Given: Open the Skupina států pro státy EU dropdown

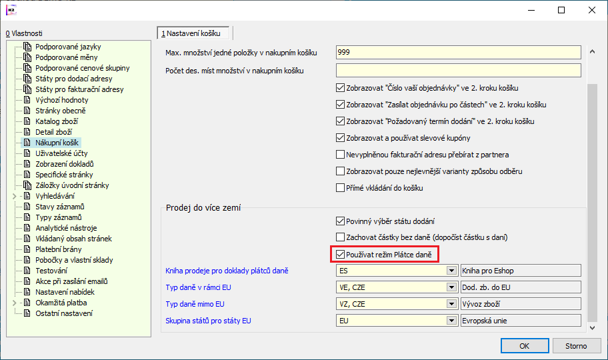Looking at the screenshot, I should point(451,321).
